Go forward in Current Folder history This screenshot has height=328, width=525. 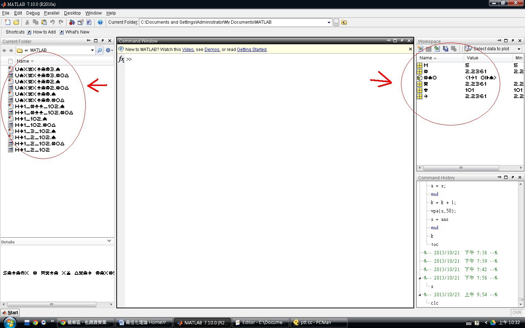click(x=11, y=50)
